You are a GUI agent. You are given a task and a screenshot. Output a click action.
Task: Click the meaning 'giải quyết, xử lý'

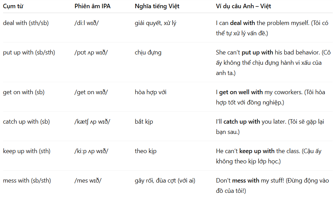pyautogui.click(x=156, y=23)
